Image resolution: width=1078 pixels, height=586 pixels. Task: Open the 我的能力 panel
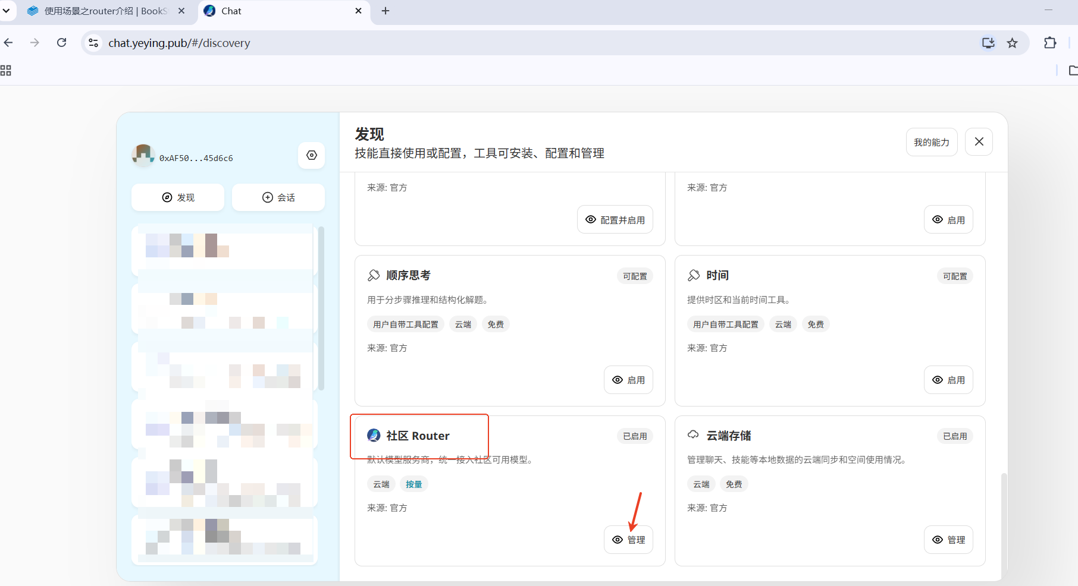pyautogui.click(x=932, y=142)
